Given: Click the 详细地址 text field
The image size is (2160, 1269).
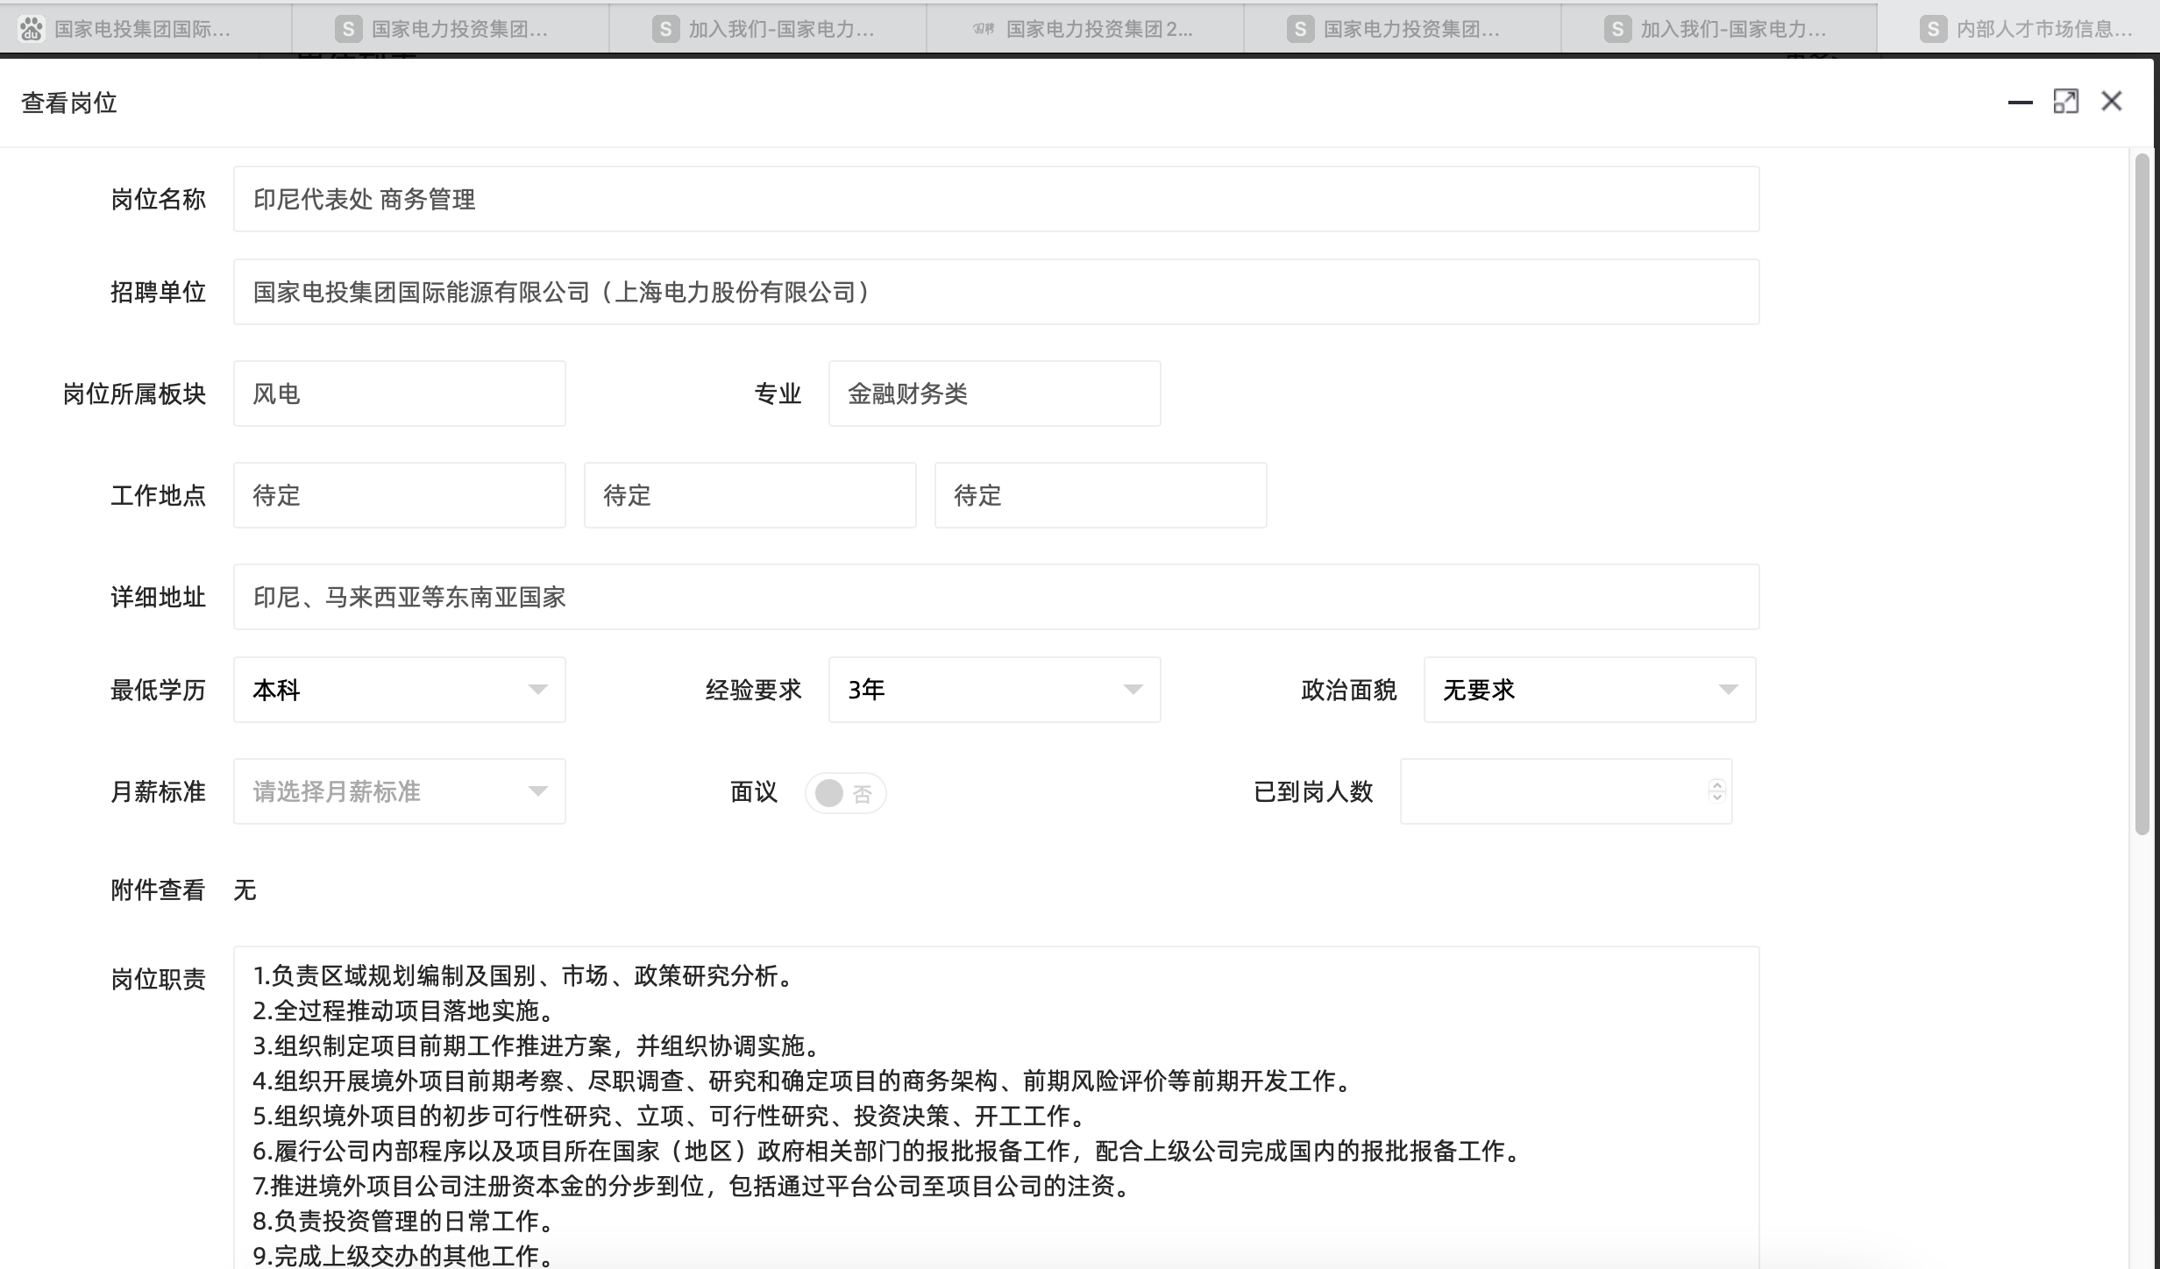Looking at the screenshot, I should pyautogui.click(x=996, y=597).
